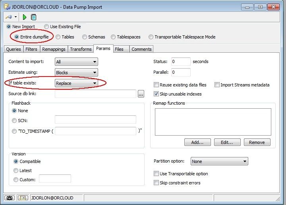Select the TO_TIMESTAMP flashback radio button

(x=14, y=131)
